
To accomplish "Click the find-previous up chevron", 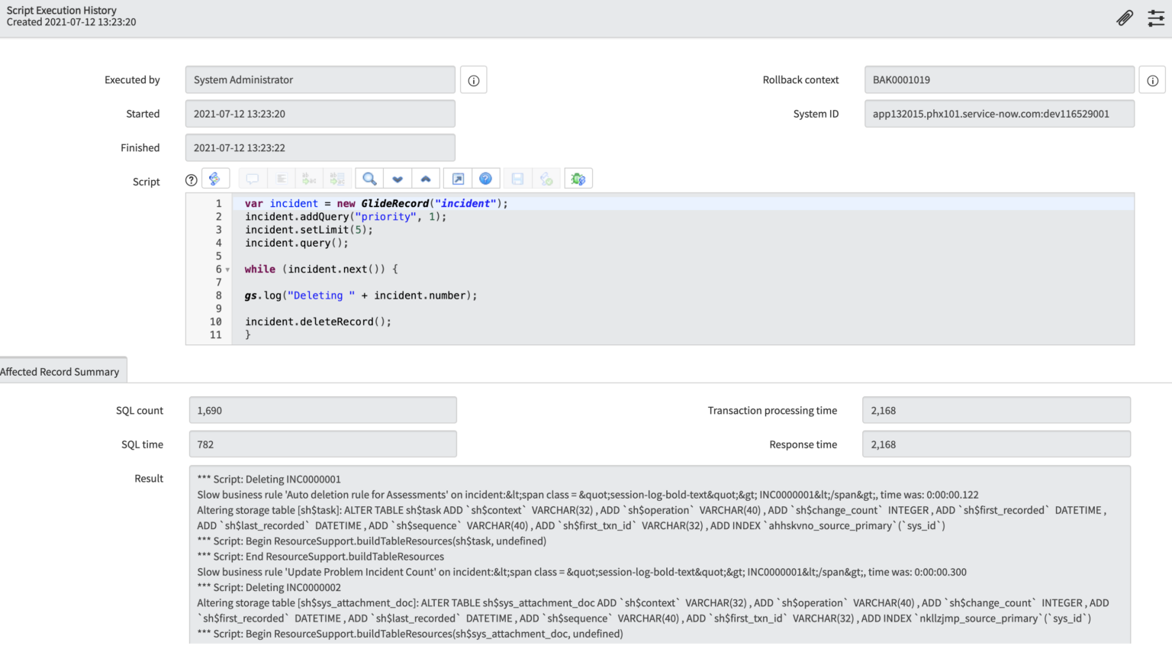I will pyautogui.click(x=426, y=178).
